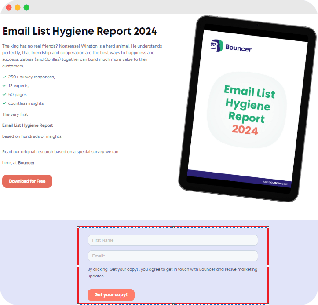Image resolution: width=318 pixels, height=305 pixels.
Task: Click the '12 experts,' list item
Action: [18, 86]
